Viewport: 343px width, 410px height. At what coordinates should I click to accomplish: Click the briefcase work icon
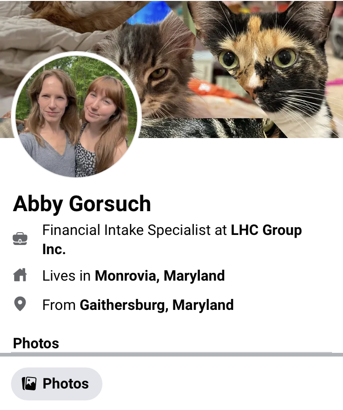click(x=20, y=239)
